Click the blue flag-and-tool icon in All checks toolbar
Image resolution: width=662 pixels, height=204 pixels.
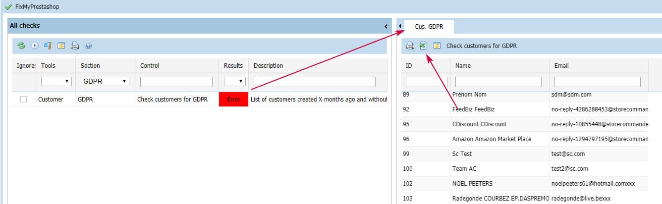coord(48,46)
